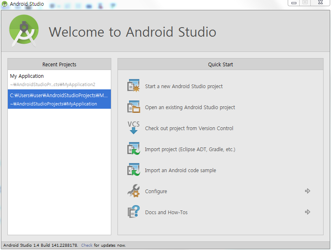Start a new Android Studio project
This screenshot has width=331, height=250.
pos(184,86)
